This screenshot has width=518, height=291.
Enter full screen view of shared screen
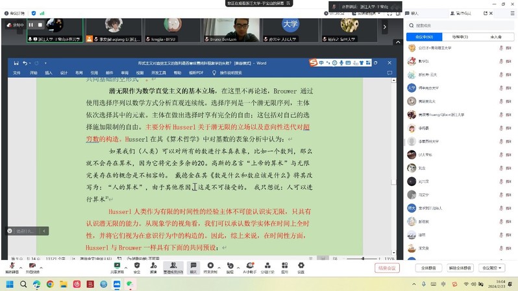(390, 14)
